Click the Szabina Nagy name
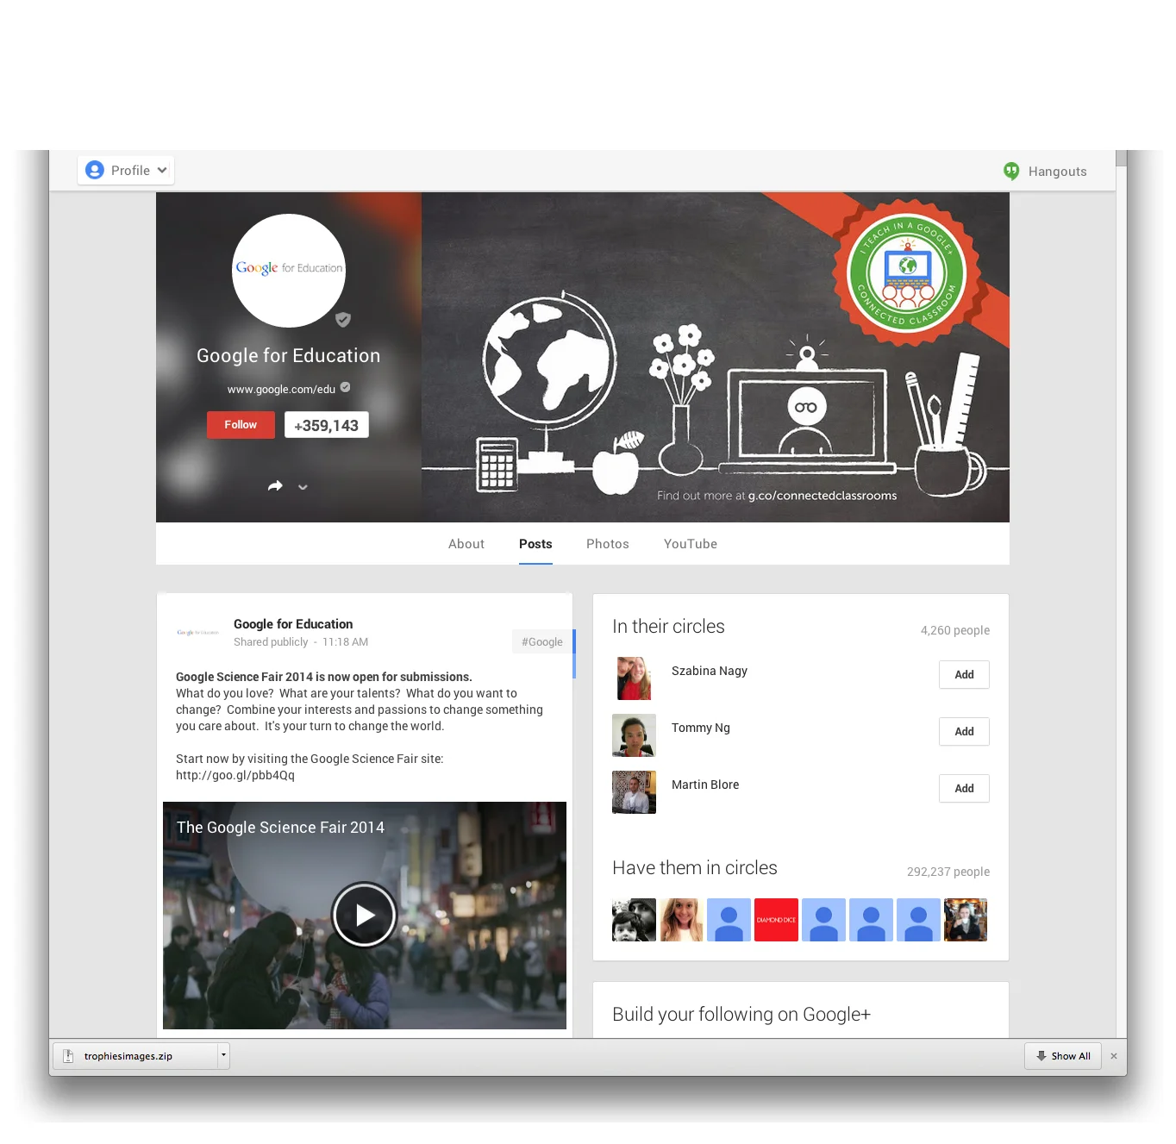The height and width of the screenshot is (1144, 1176). [710, 671]
